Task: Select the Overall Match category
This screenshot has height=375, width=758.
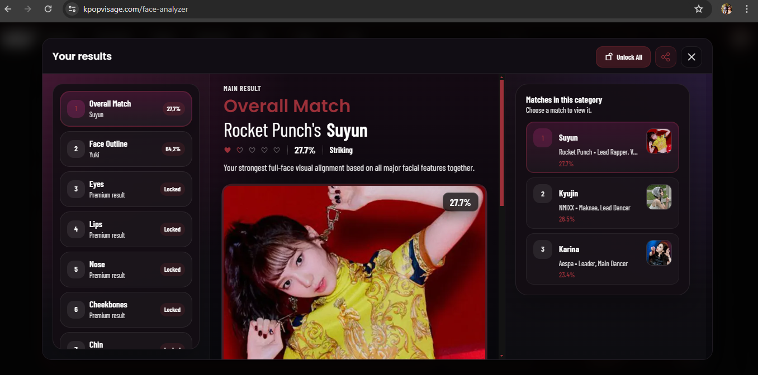Action: click(x=126, y=109)
